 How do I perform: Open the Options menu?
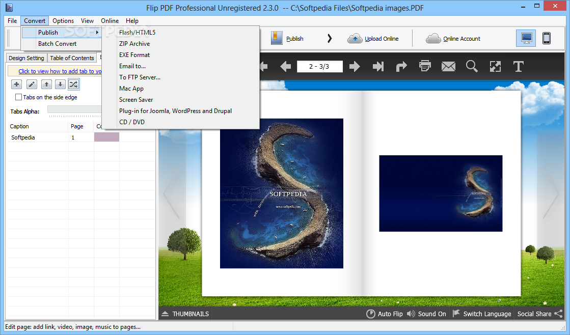[x=63, y=21]
